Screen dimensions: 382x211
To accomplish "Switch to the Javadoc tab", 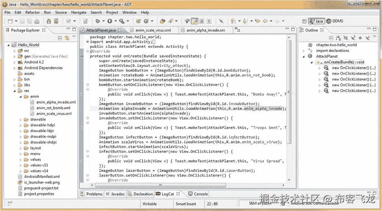I will pos(115,194).
